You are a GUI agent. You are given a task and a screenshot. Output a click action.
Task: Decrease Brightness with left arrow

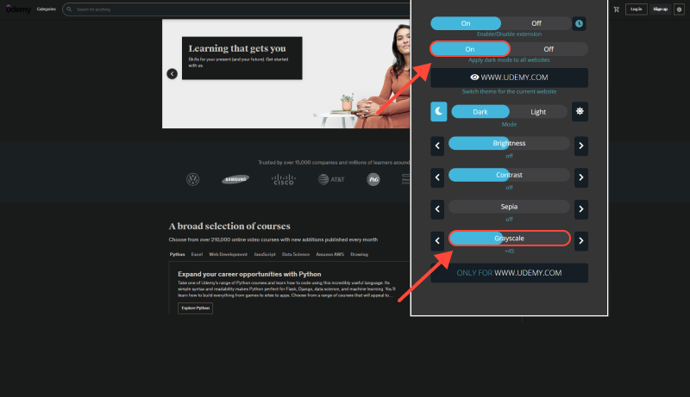click(437, 146)
